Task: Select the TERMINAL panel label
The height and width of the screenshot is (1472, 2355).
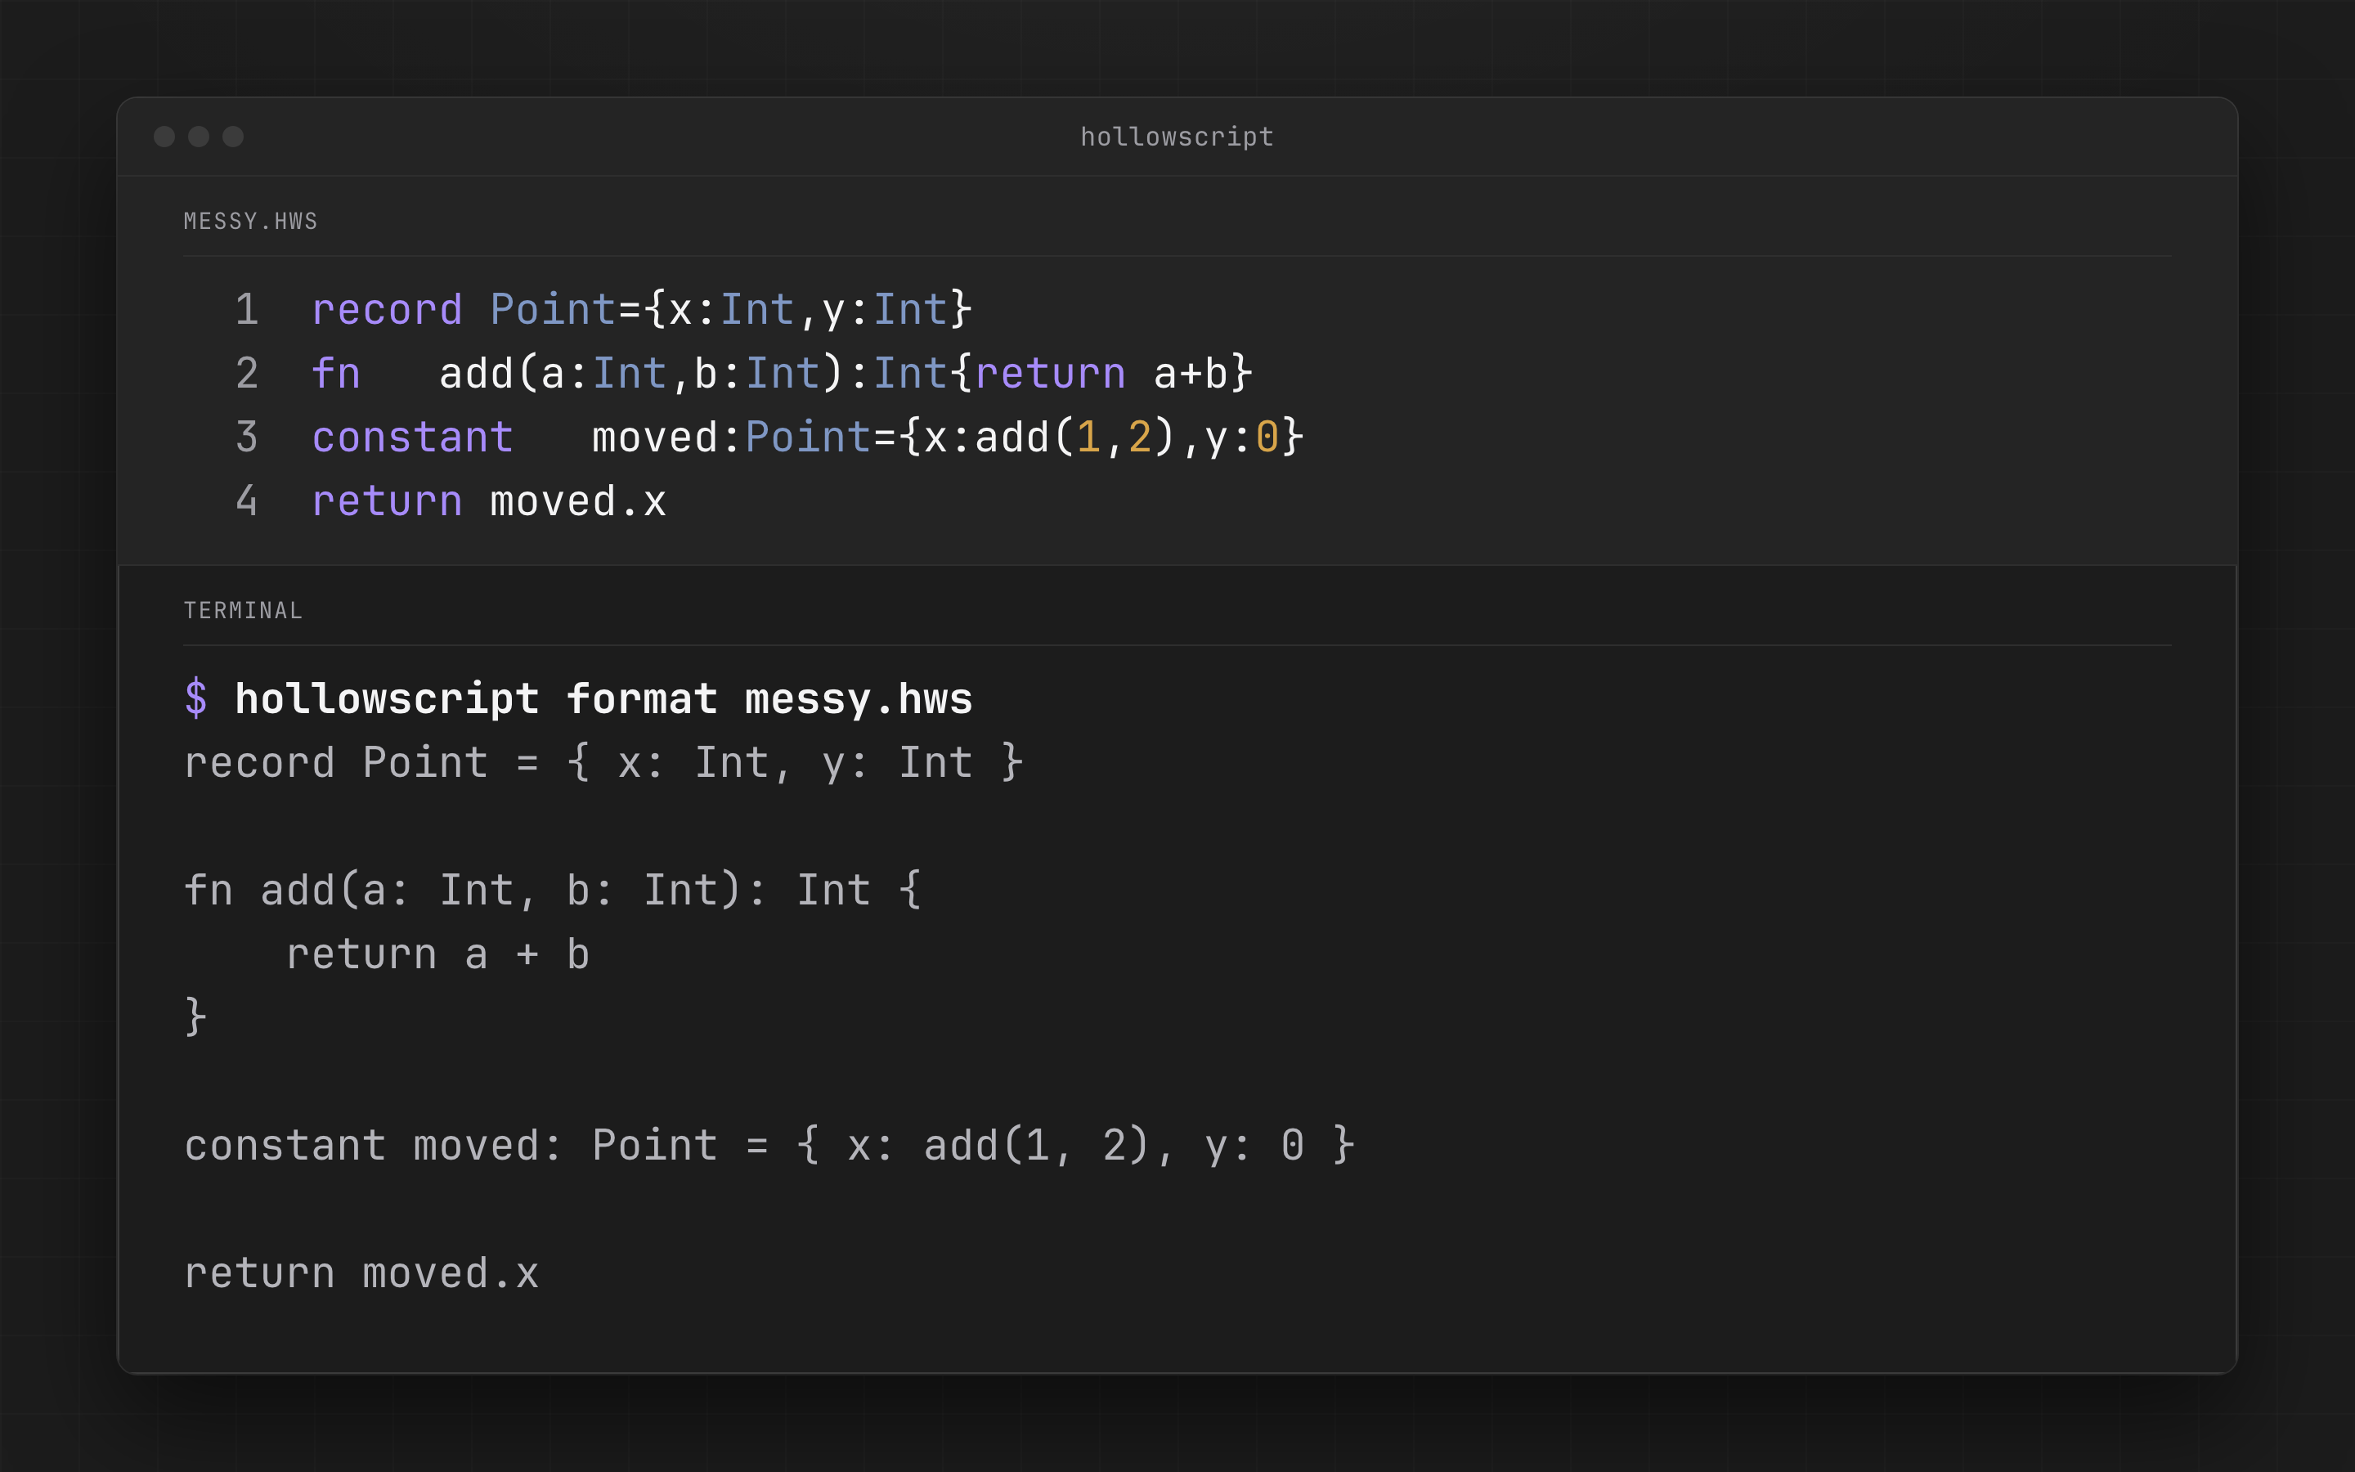Action: (244, 610)
